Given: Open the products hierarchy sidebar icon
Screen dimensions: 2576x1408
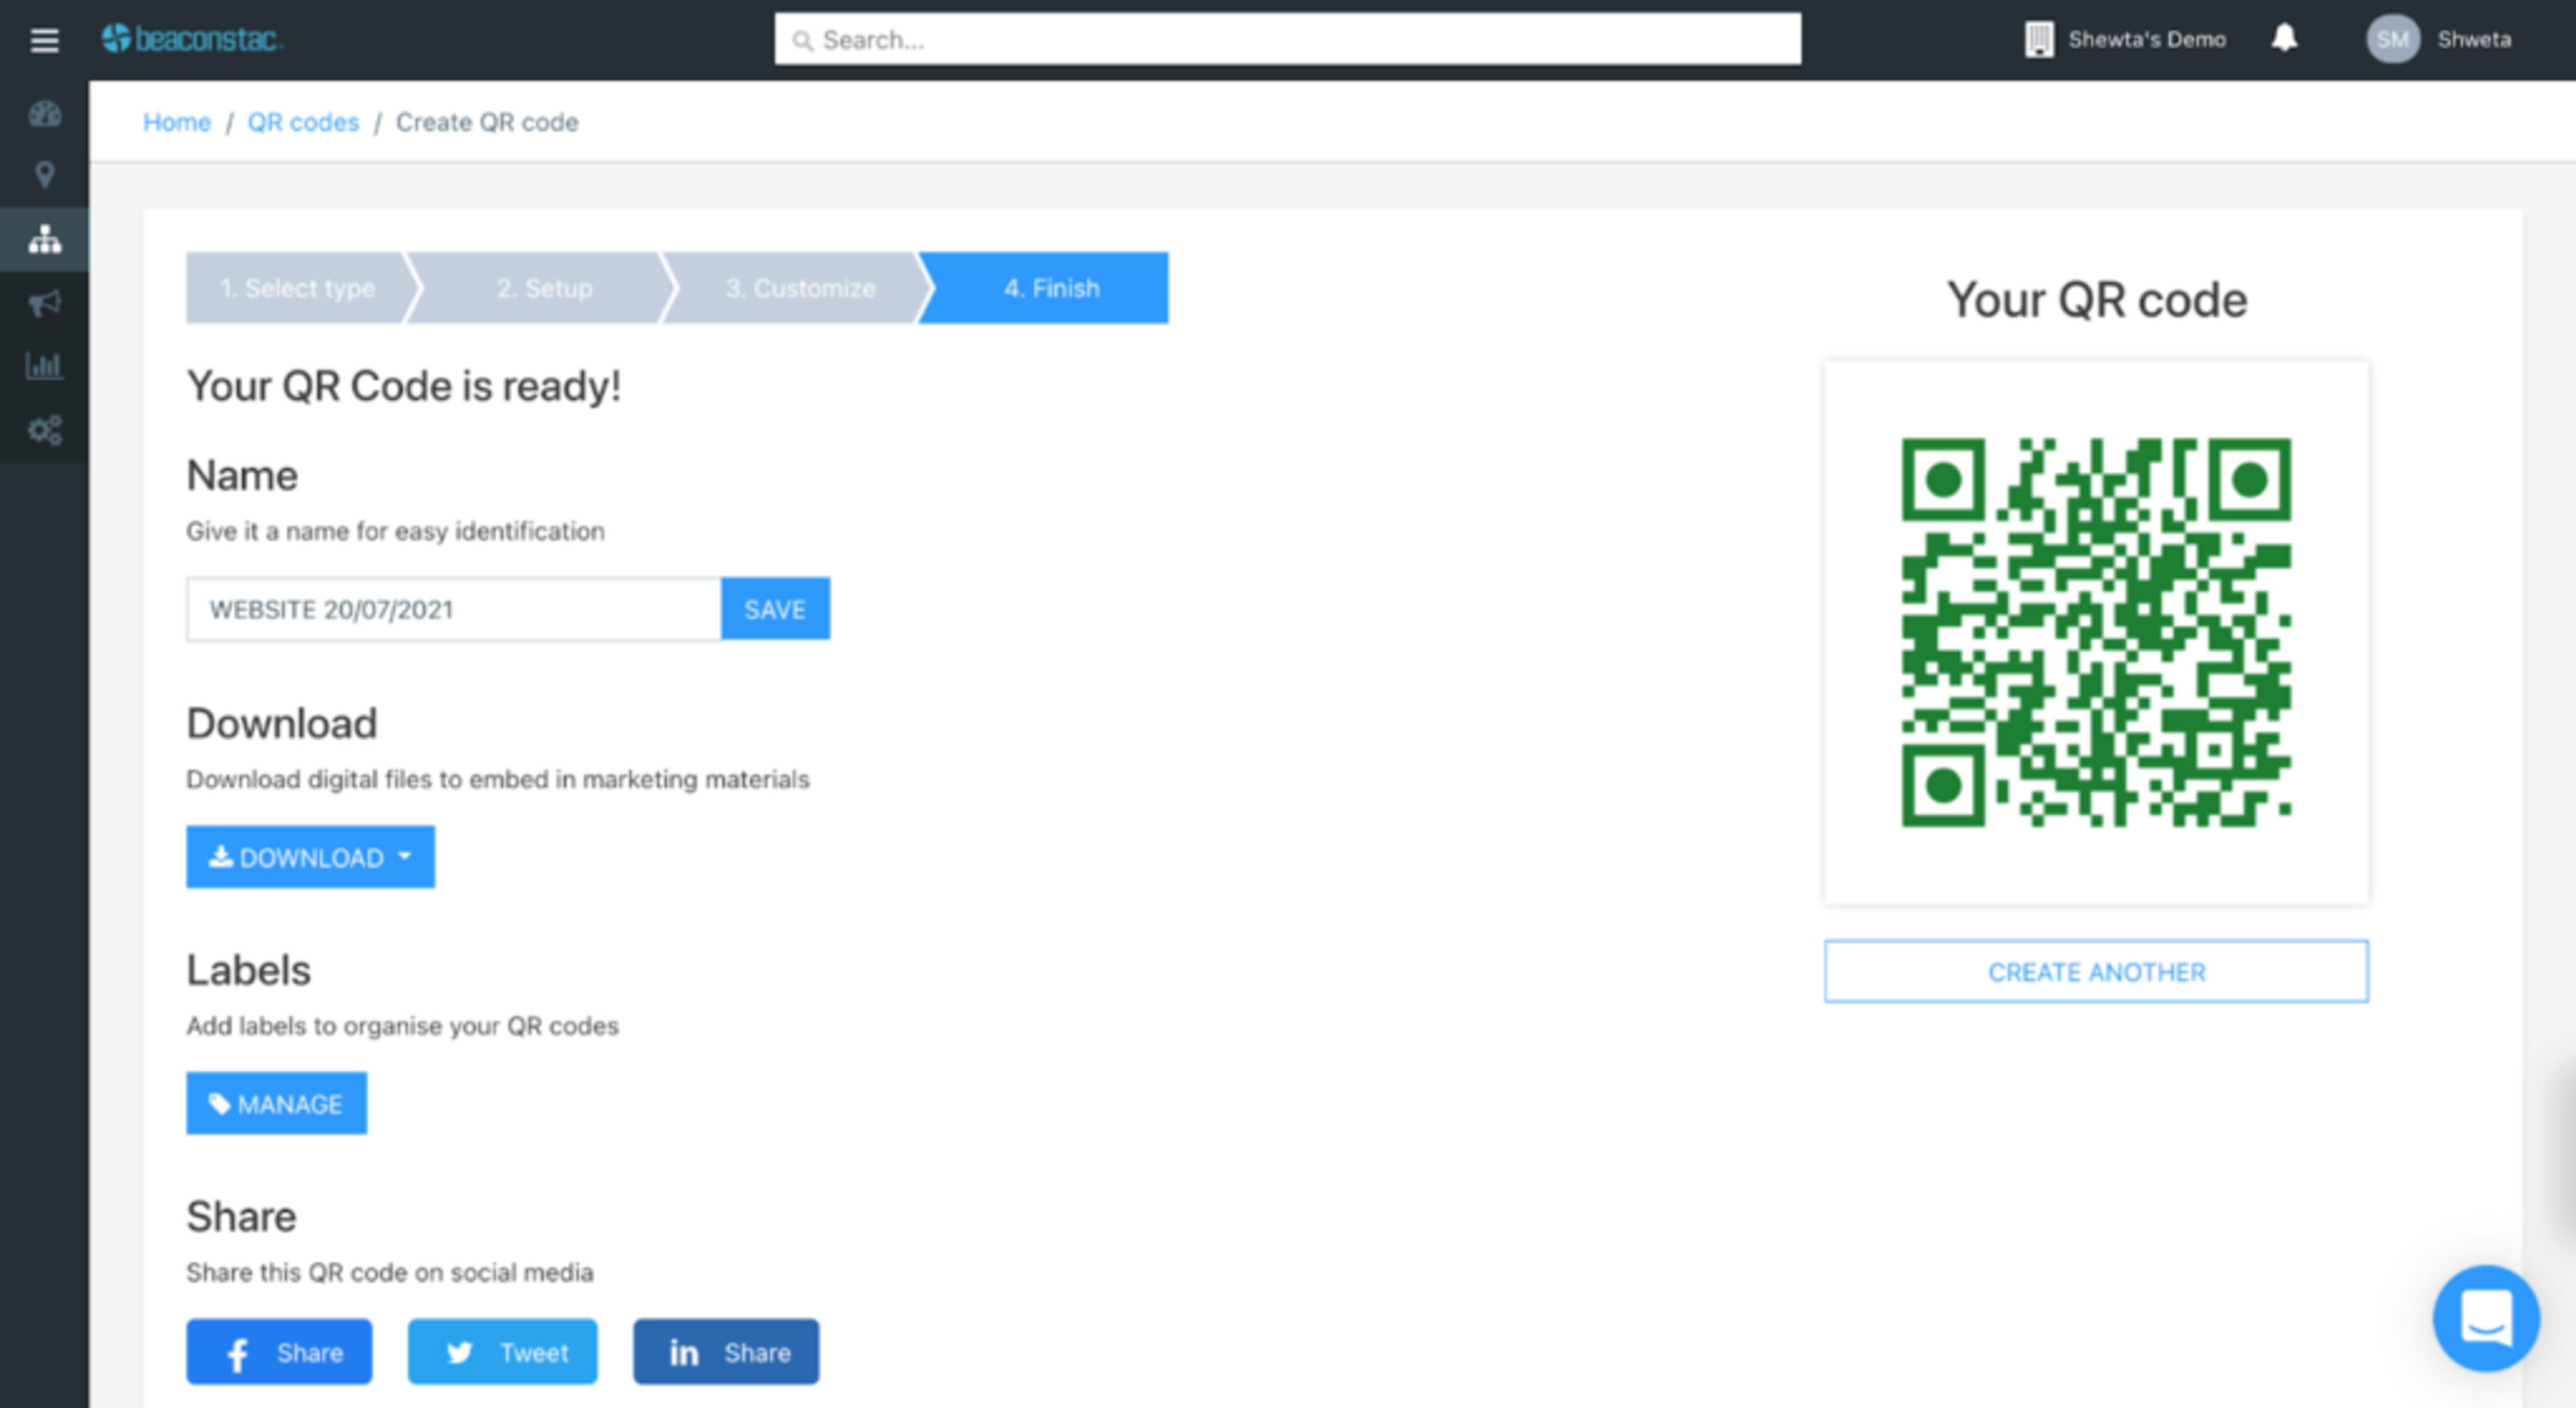Looking at the screenshot, I should (x=45, y=239).
